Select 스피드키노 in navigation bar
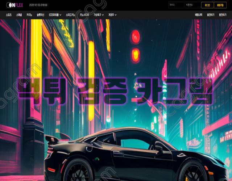The image size is (232, 181). 71,15
